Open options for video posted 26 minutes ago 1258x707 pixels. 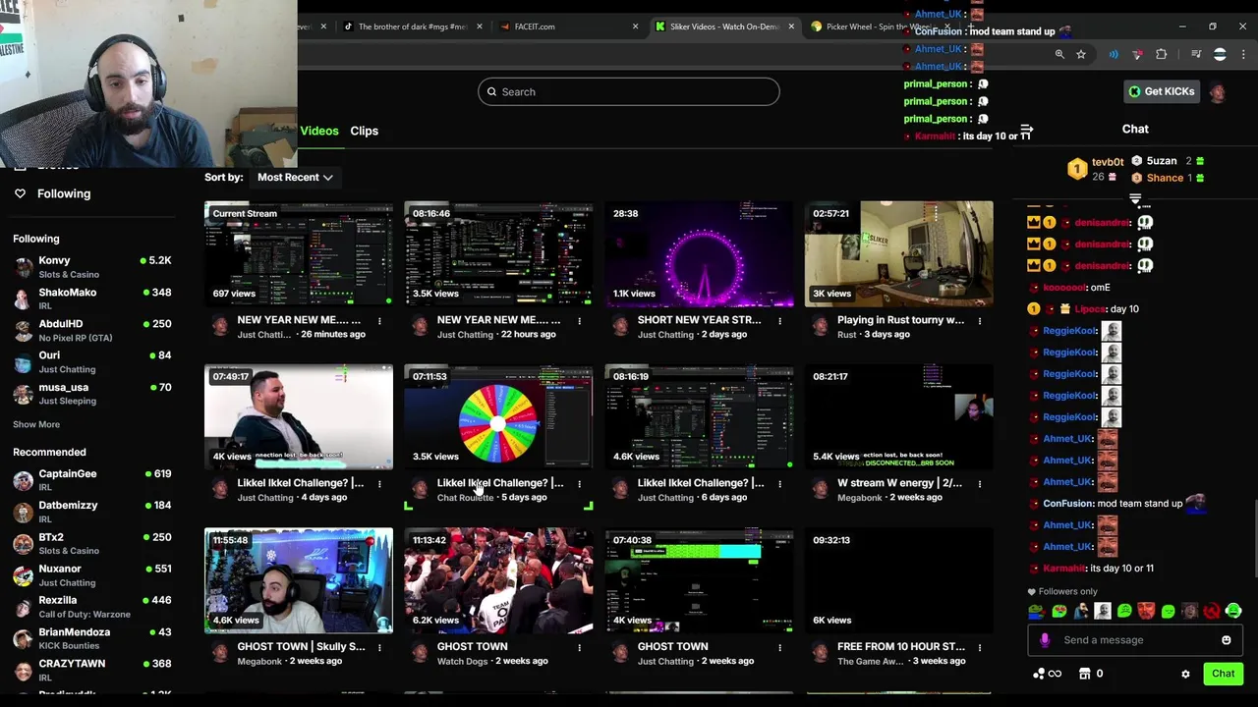point(379,320)
